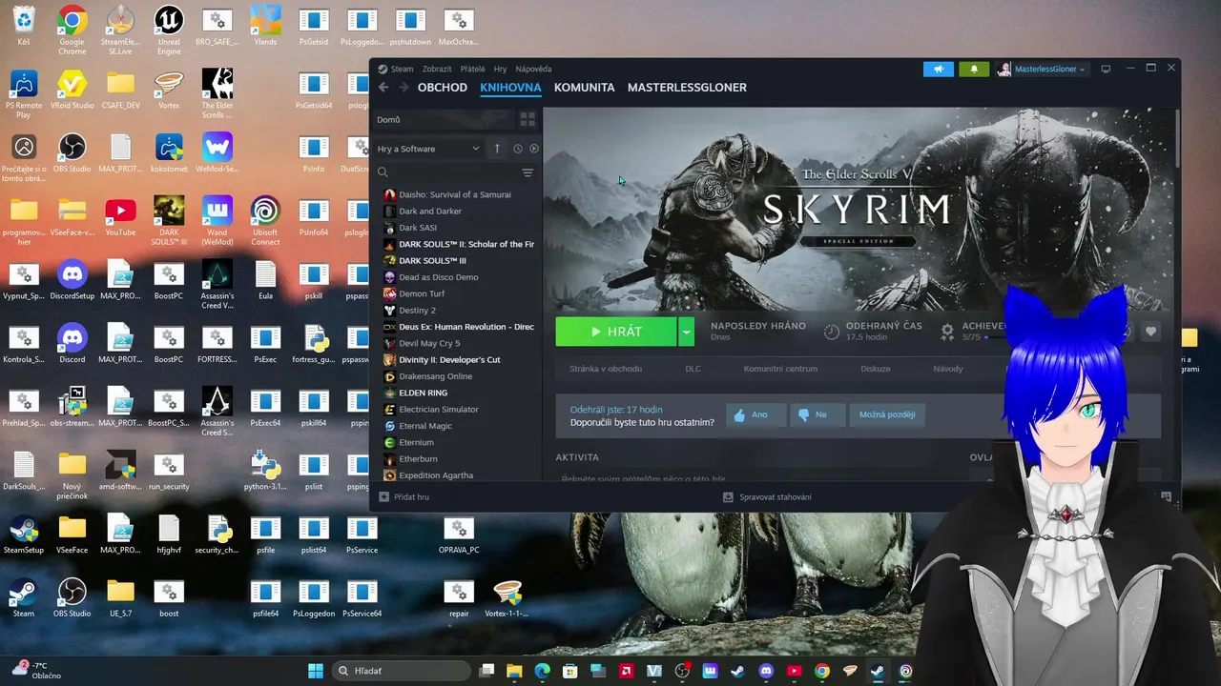Click the Domů library home entry

coord(445,120)
